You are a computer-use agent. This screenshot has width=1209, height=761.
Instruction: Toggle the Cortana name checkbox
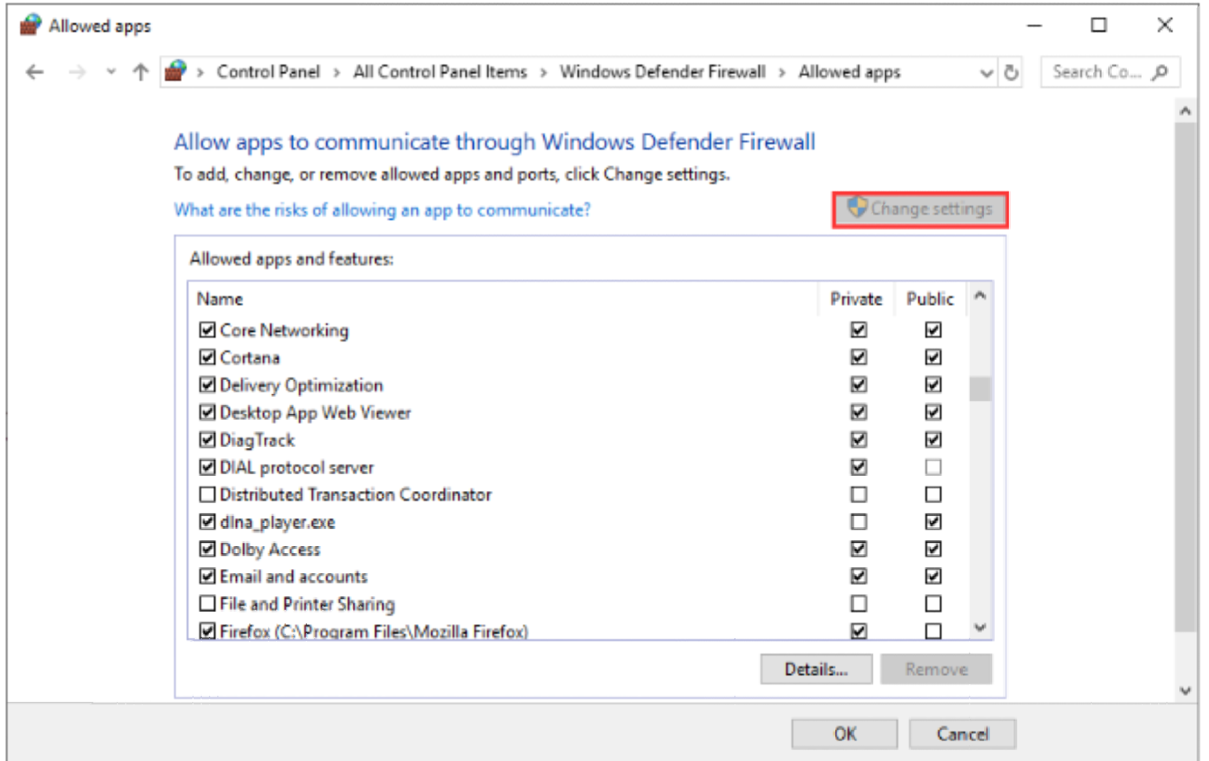pyautogui.click(x=207, y=357)
